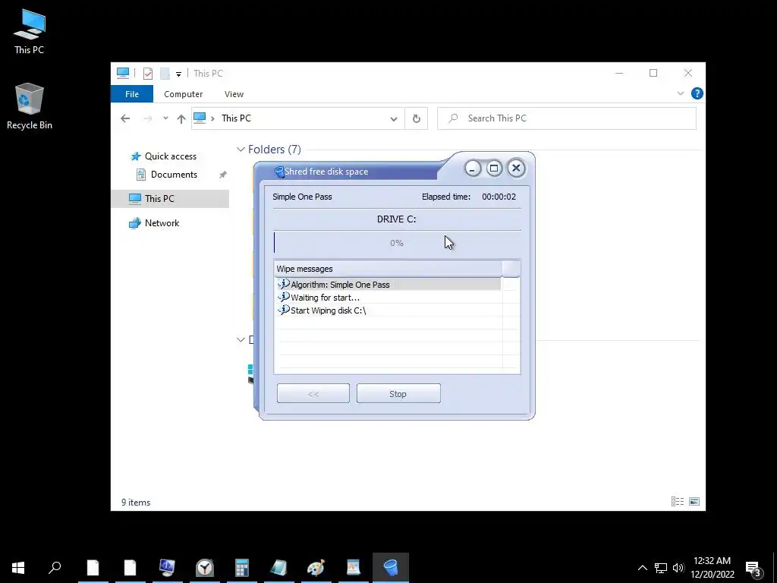The height and width of the screenshot is (583, 777).
Task: Minimize the Shred free disk space dialog
Action: click(473, 169)
